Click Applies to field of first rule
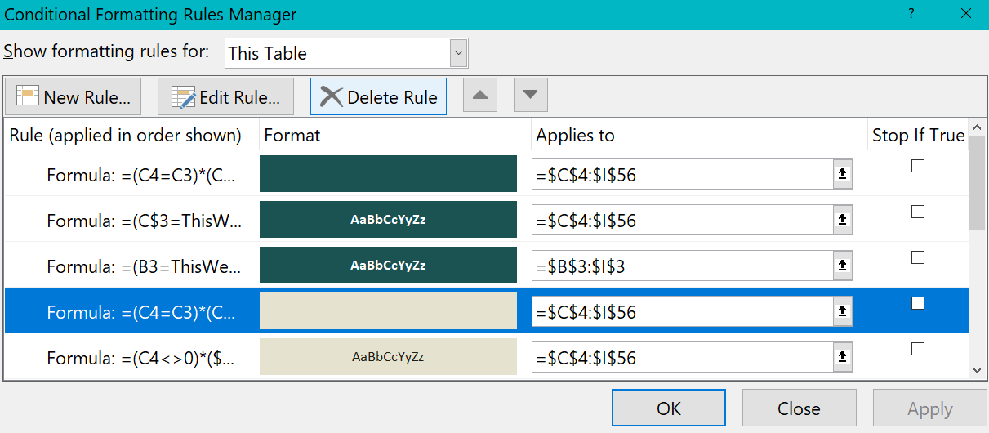This screenshot has height=433, width=989. pyautogui.click(x=682, y=174)
